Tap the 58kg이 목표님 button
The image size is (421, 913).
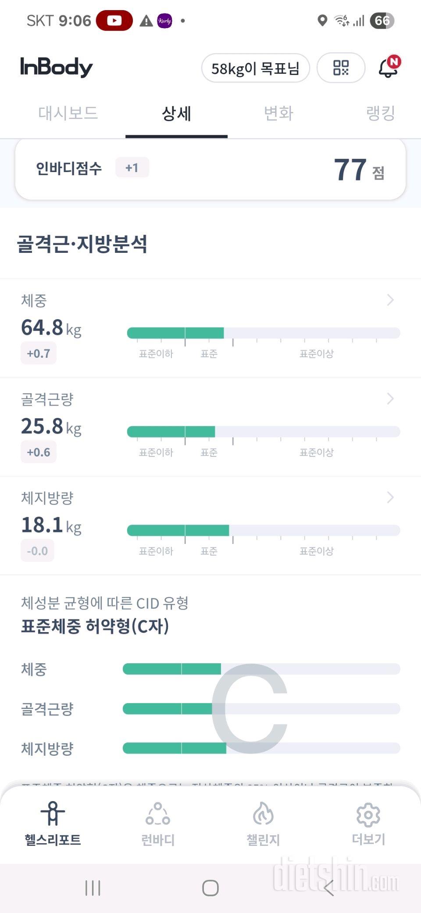pos(255,68)
